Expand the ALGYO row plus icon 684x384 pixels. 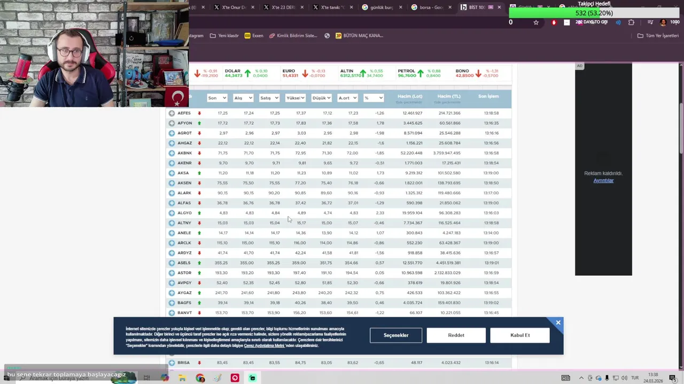point(172,213)
